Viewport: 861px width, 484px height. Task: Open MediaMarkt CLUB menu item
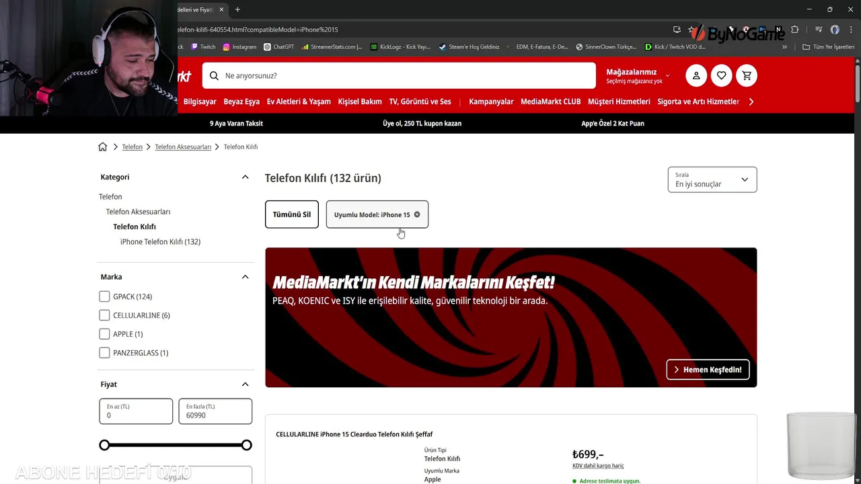pyautogui.click(x=551, y=102)
